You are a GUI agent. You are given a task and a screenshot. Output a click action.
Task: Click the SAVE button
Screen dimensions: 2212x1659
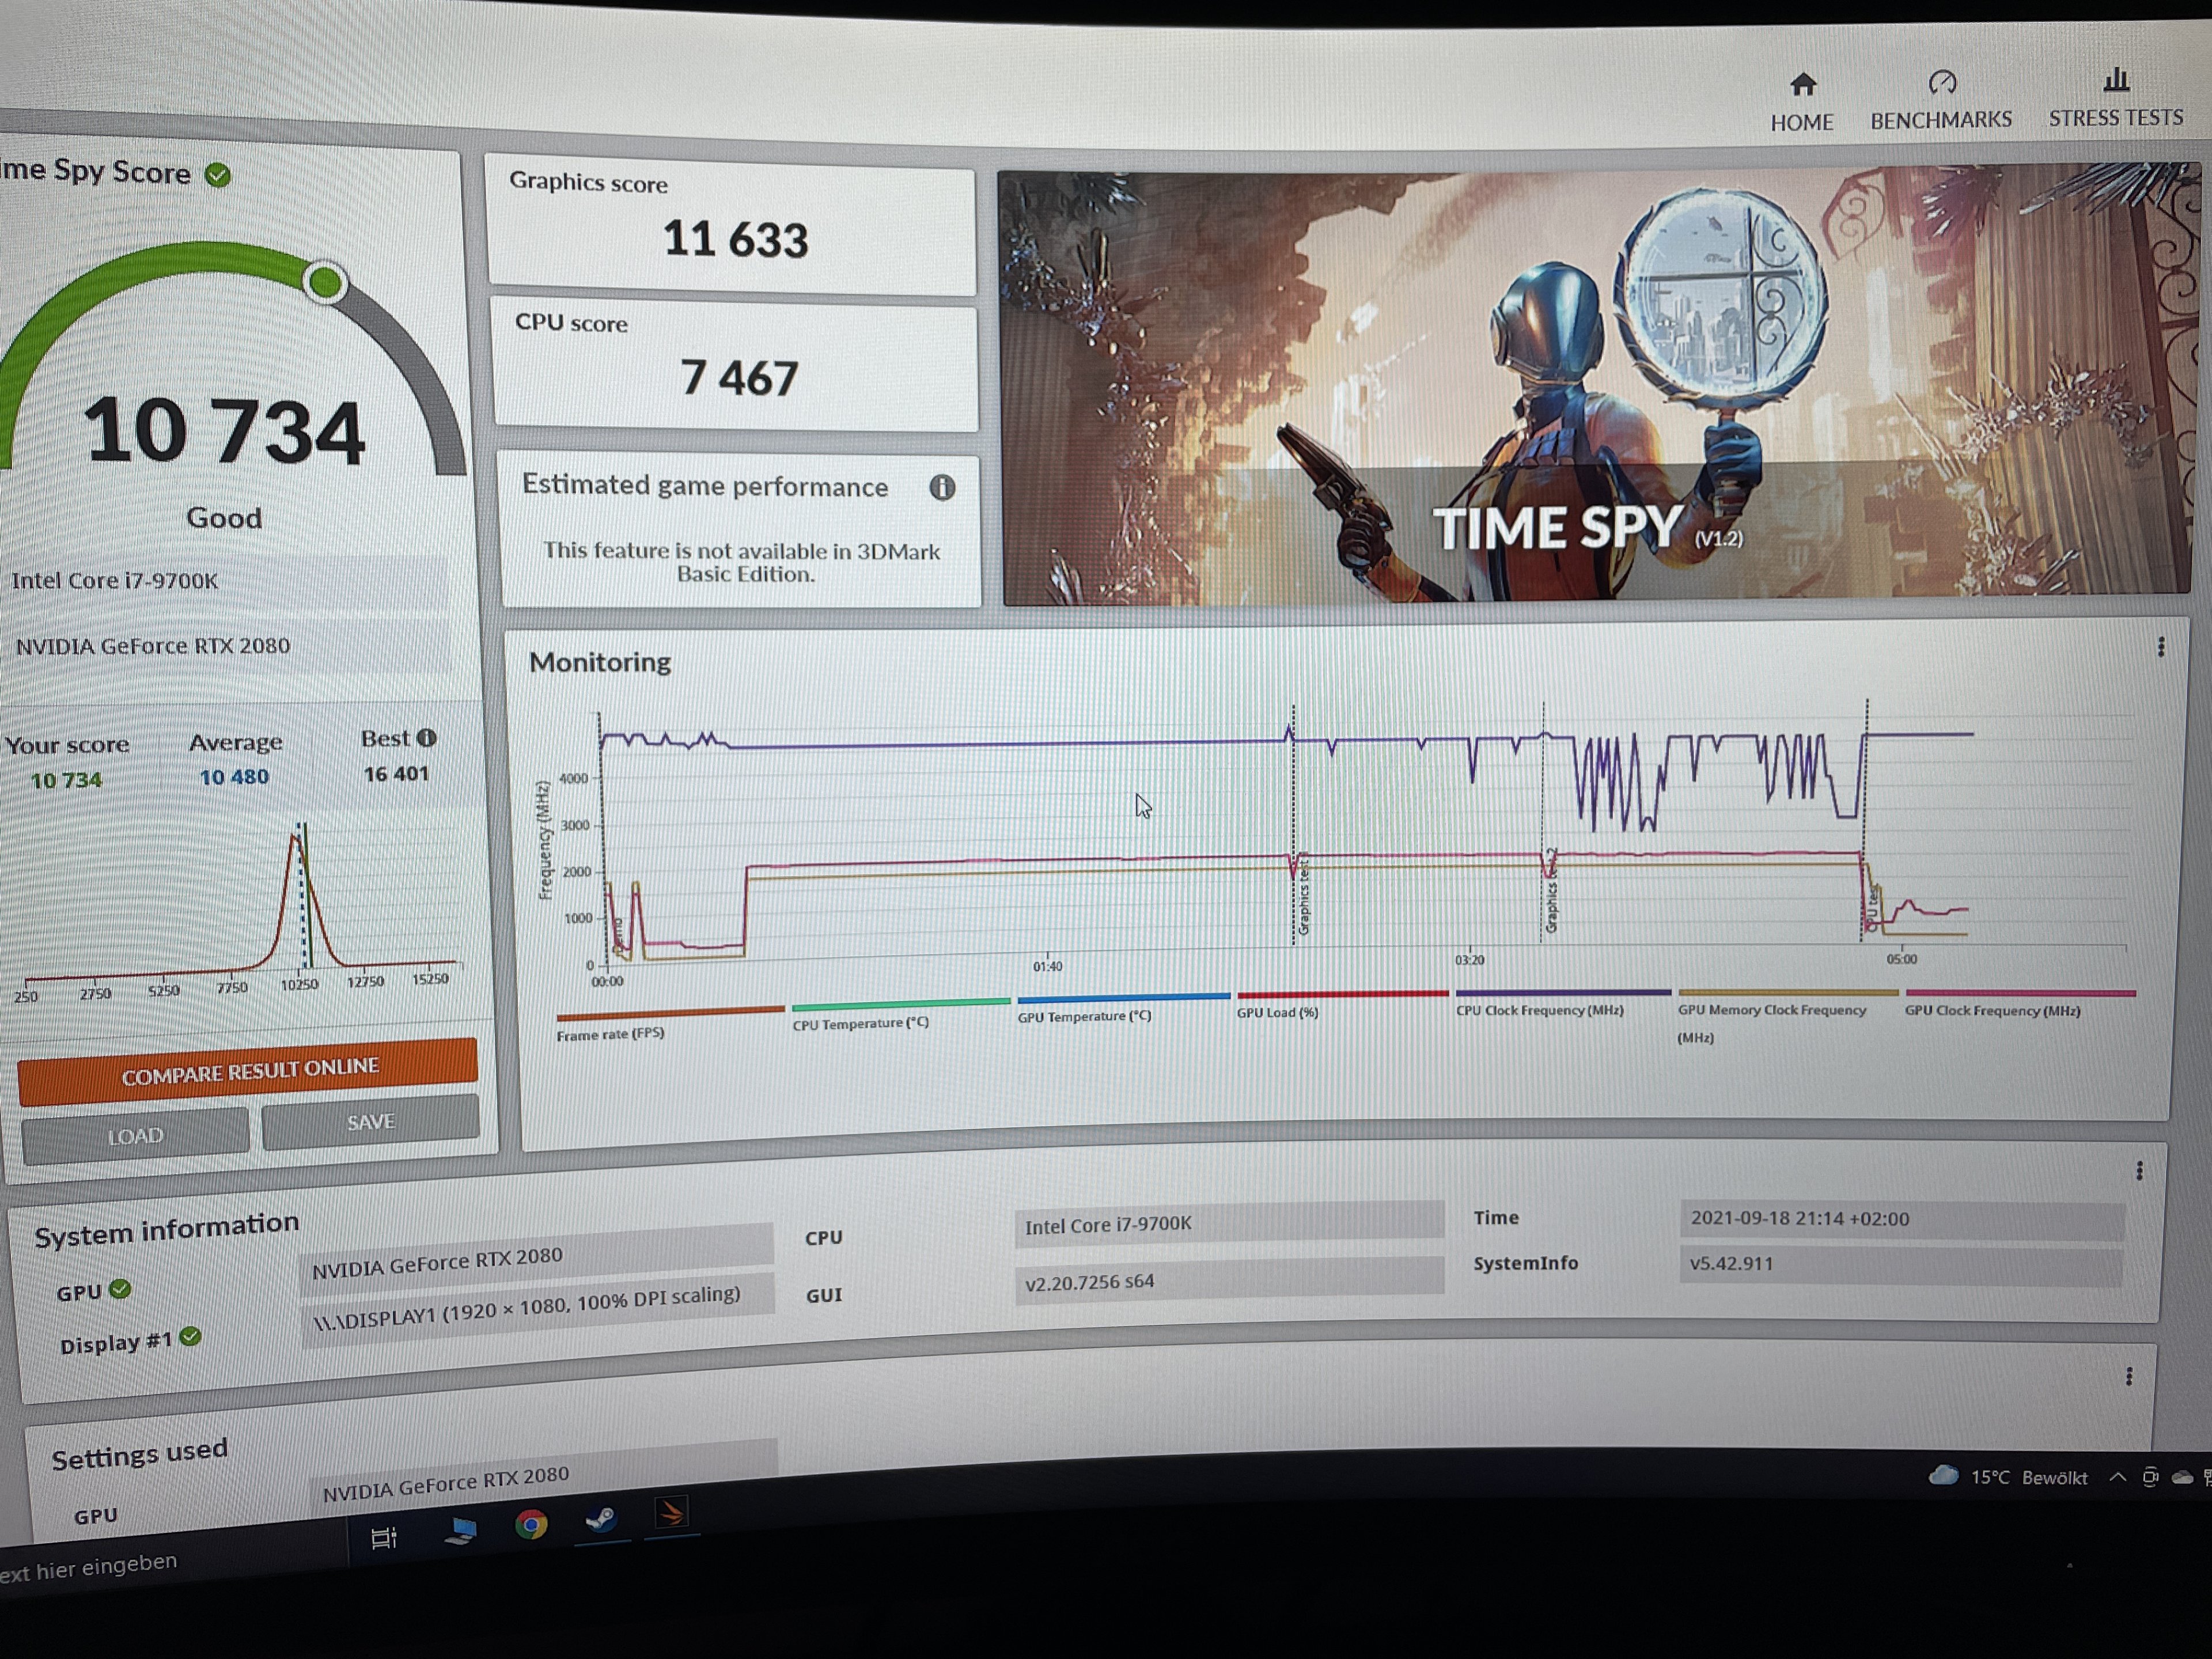point(371,1122)
